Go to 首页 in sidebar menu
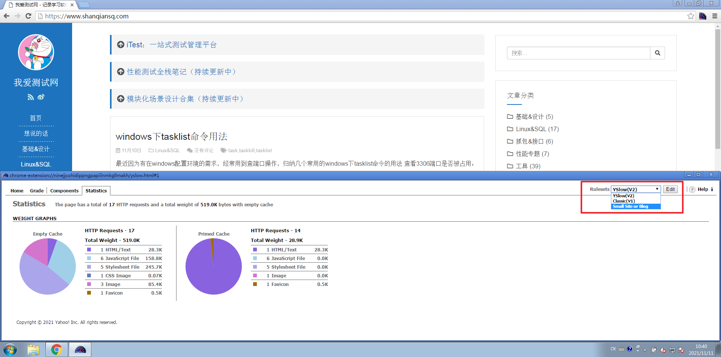This screenshot has height=357, width=721. 36,118
